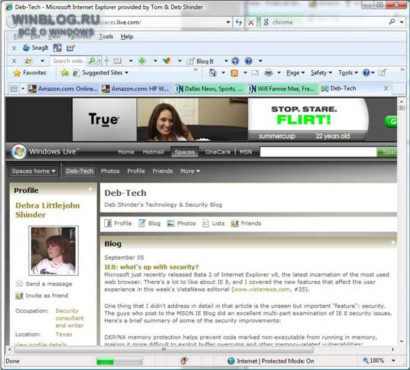Viewport: 410px width, 370px height.
Task: Click the Home icon in command bar
Action: click(213, 73)
